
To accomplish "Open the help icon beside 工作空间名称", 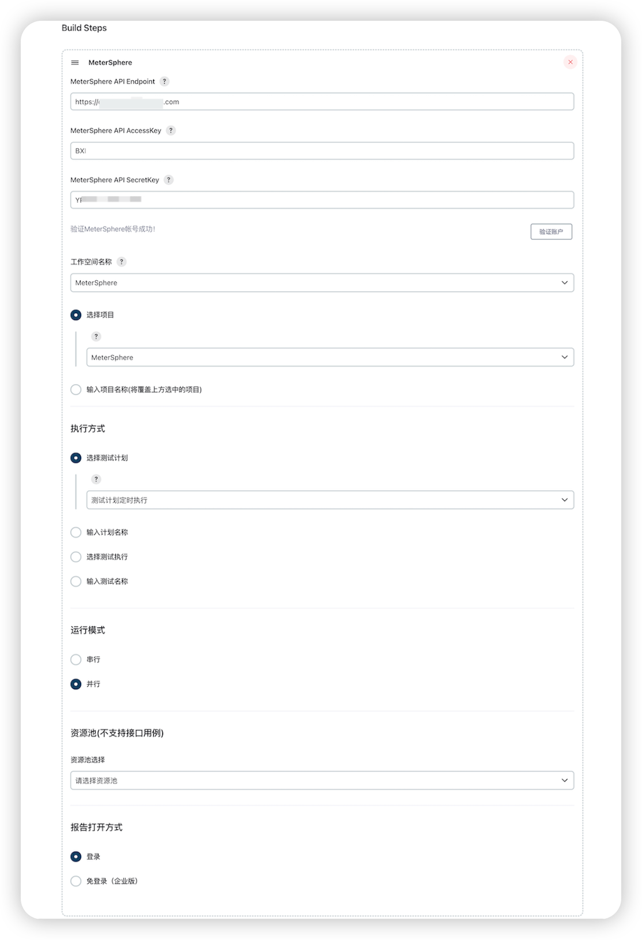I will tap(121, 262).
